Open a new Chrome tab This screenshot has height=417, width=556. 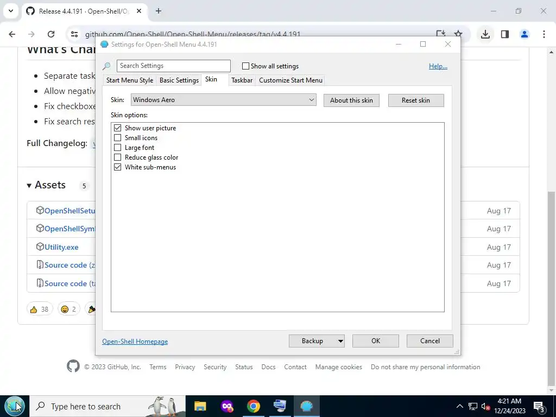tap(159, 11)
